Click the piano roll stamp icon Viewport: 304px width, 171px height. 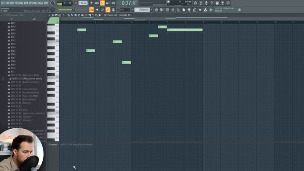pyautogui.click(x=60, y=15)
